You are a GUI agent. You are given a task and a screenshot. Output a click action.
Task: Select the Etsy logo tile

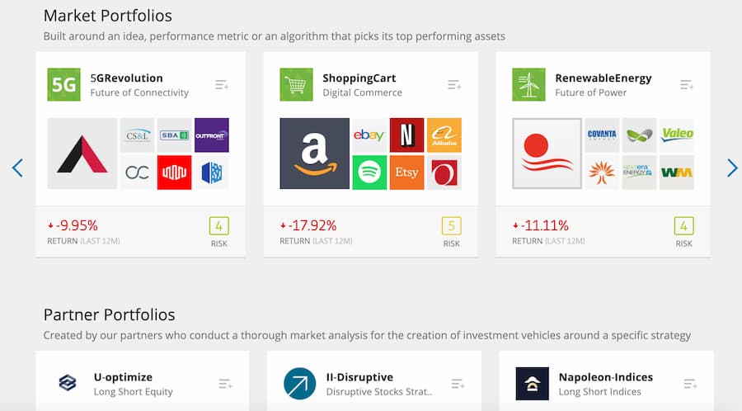[406, 172]
